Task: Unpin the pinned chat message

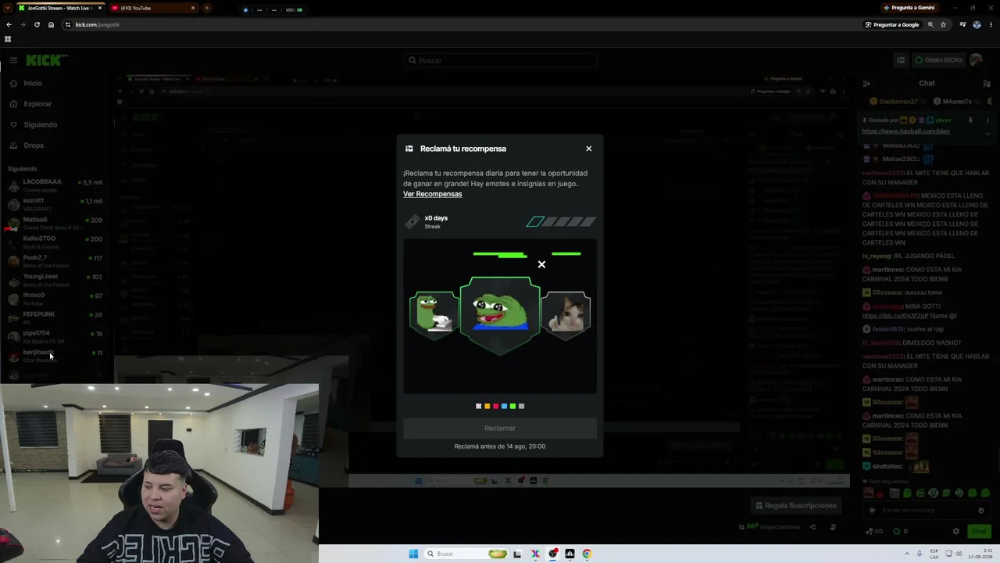Action: click(x=970, y=120)
